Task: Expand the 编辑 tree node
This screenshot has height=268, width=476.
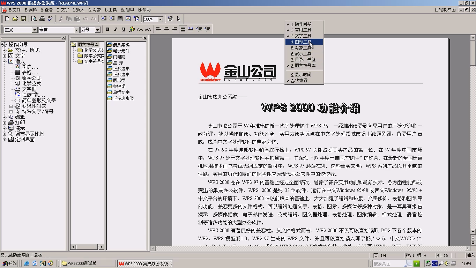Action: (5, 117)
